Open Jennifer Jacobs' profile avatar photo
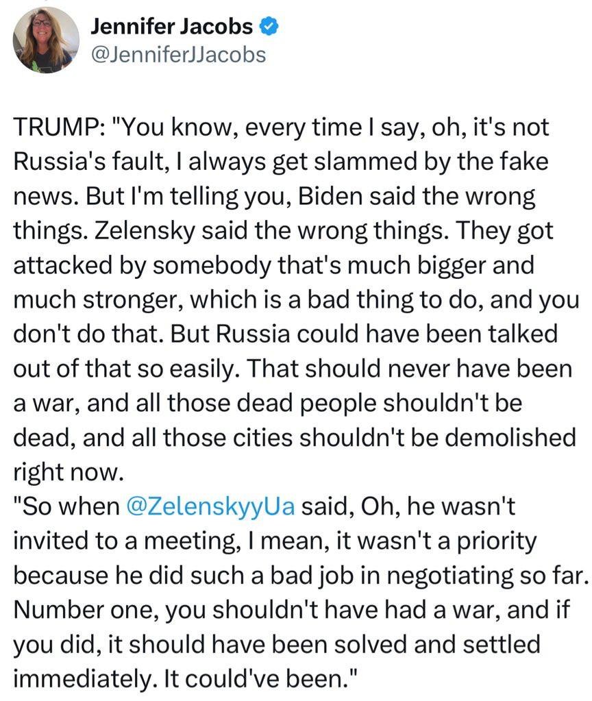This screenshot has height=701, width=592. (x=46, y=40)
